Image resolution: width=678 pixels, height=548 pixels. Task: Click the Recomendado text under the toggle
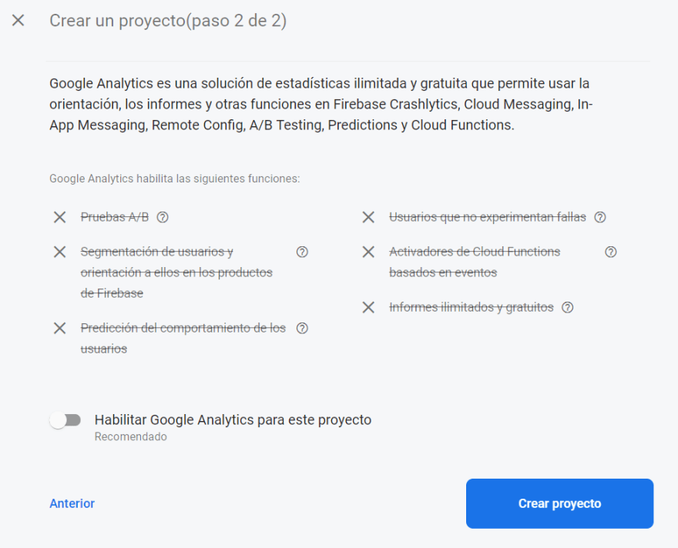click(130, 437)
